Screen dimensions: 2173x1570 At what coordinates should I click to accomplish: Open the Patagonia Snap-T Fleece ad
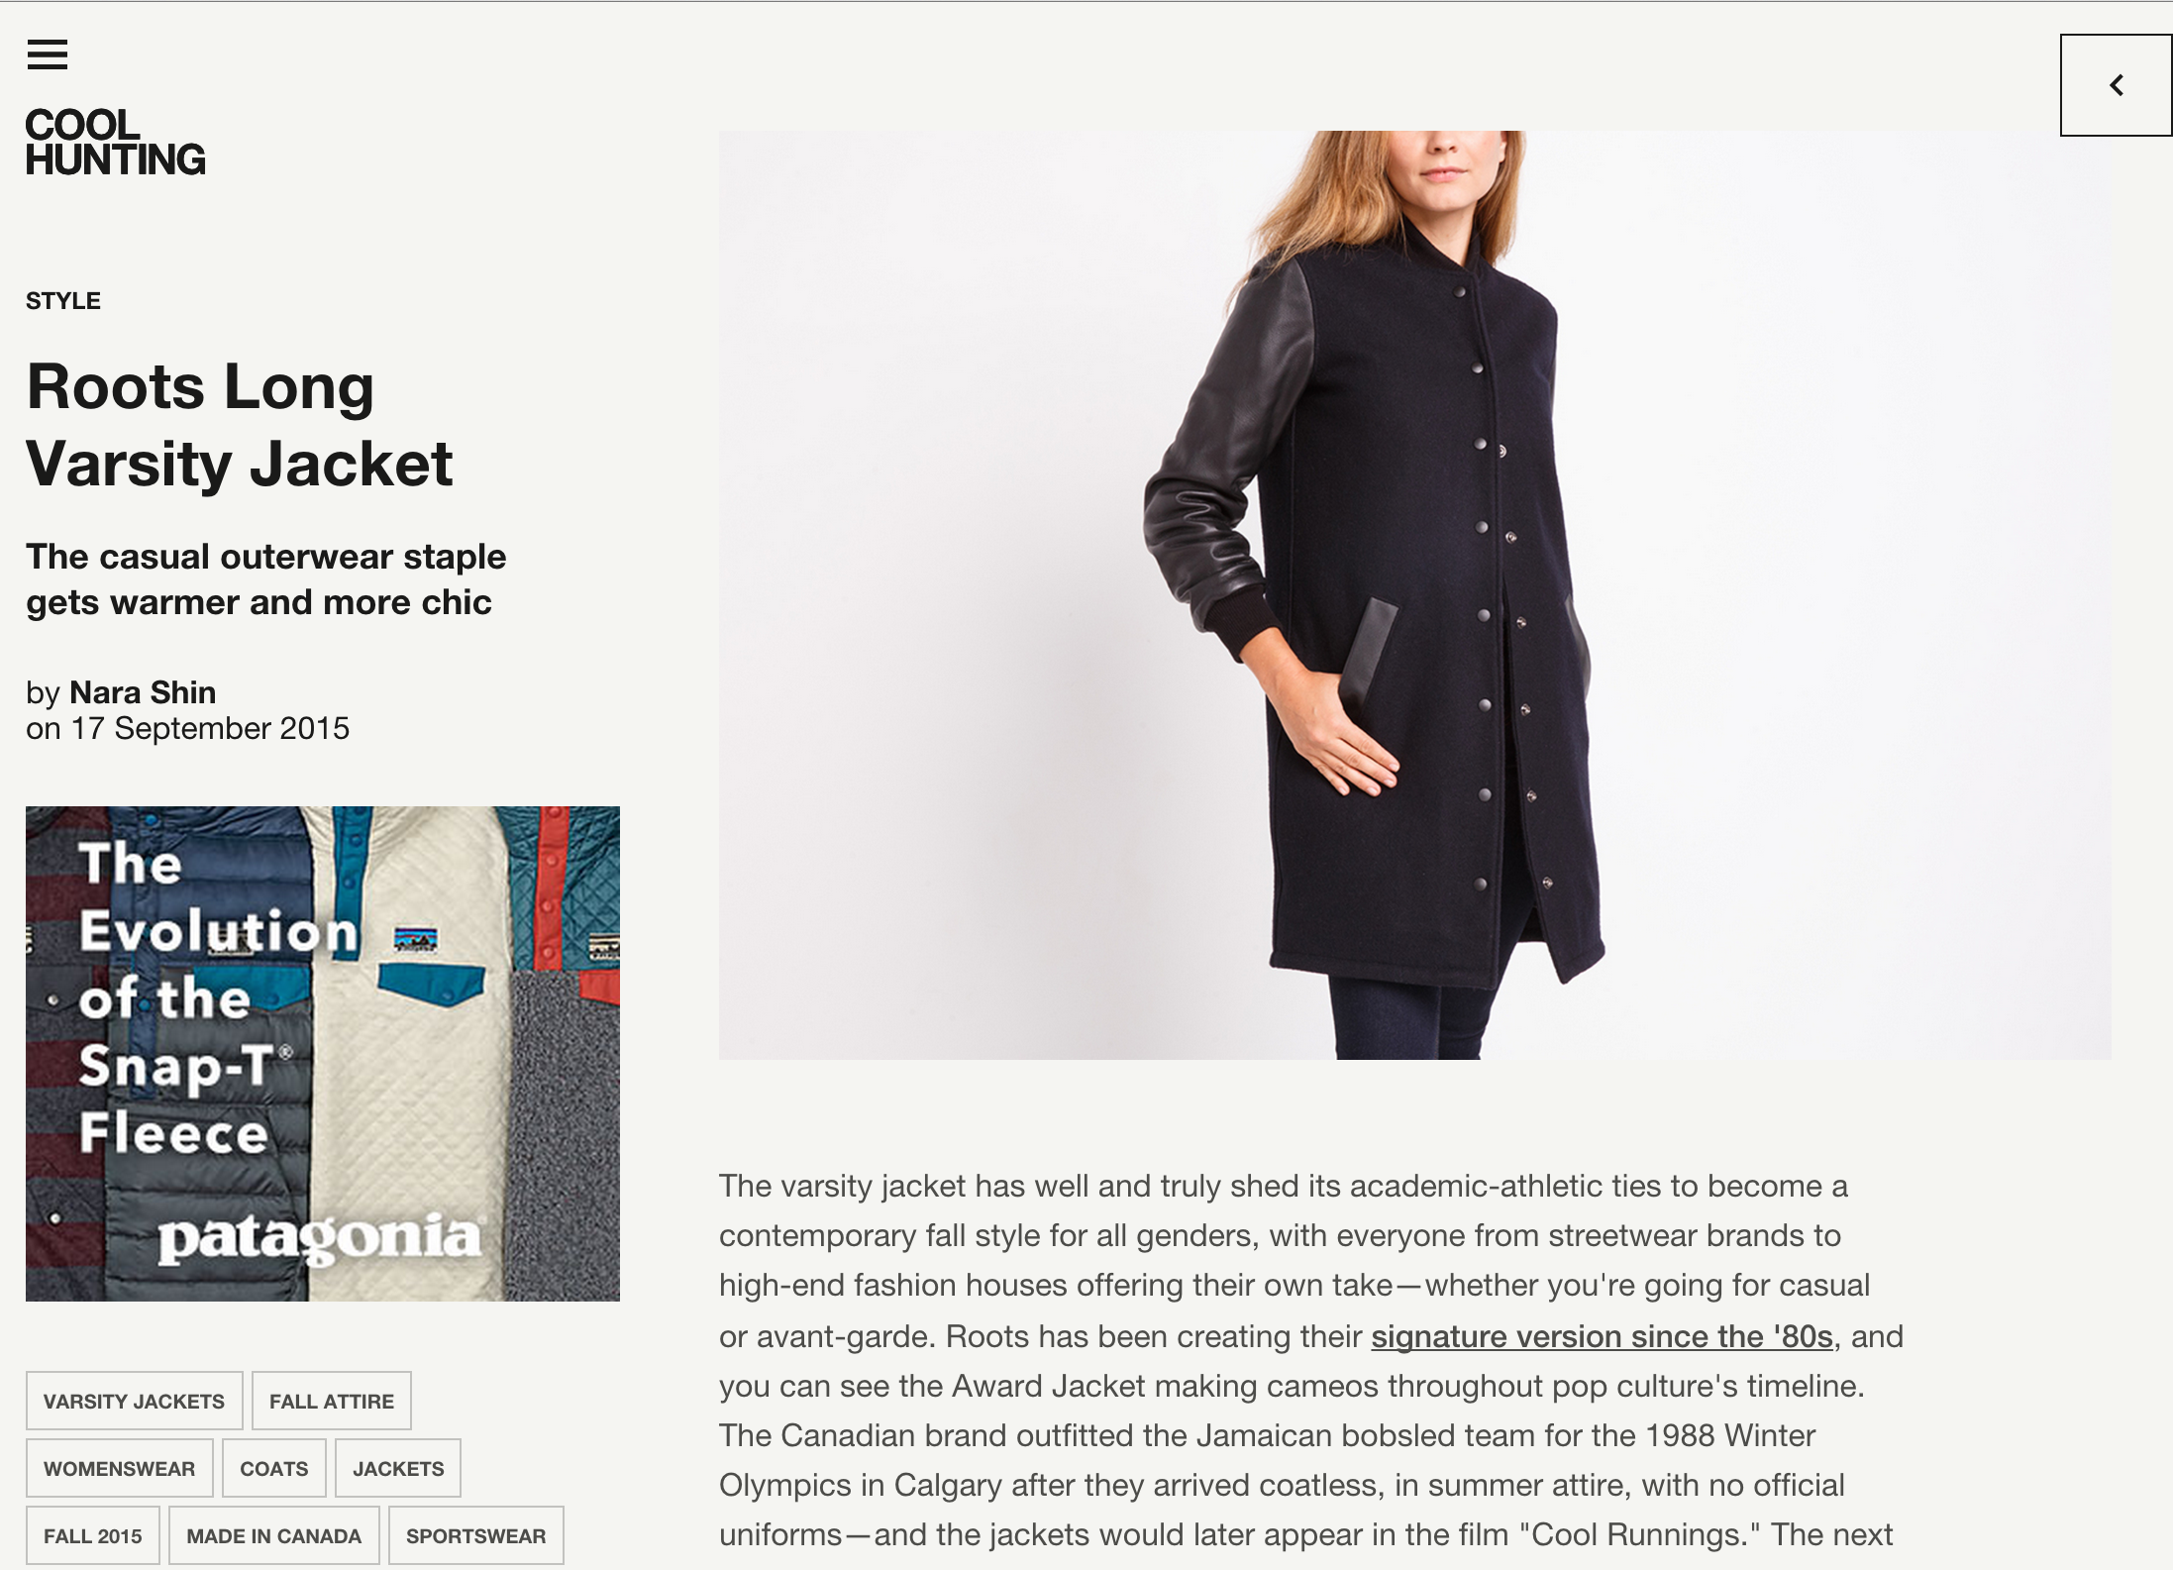323,1054
